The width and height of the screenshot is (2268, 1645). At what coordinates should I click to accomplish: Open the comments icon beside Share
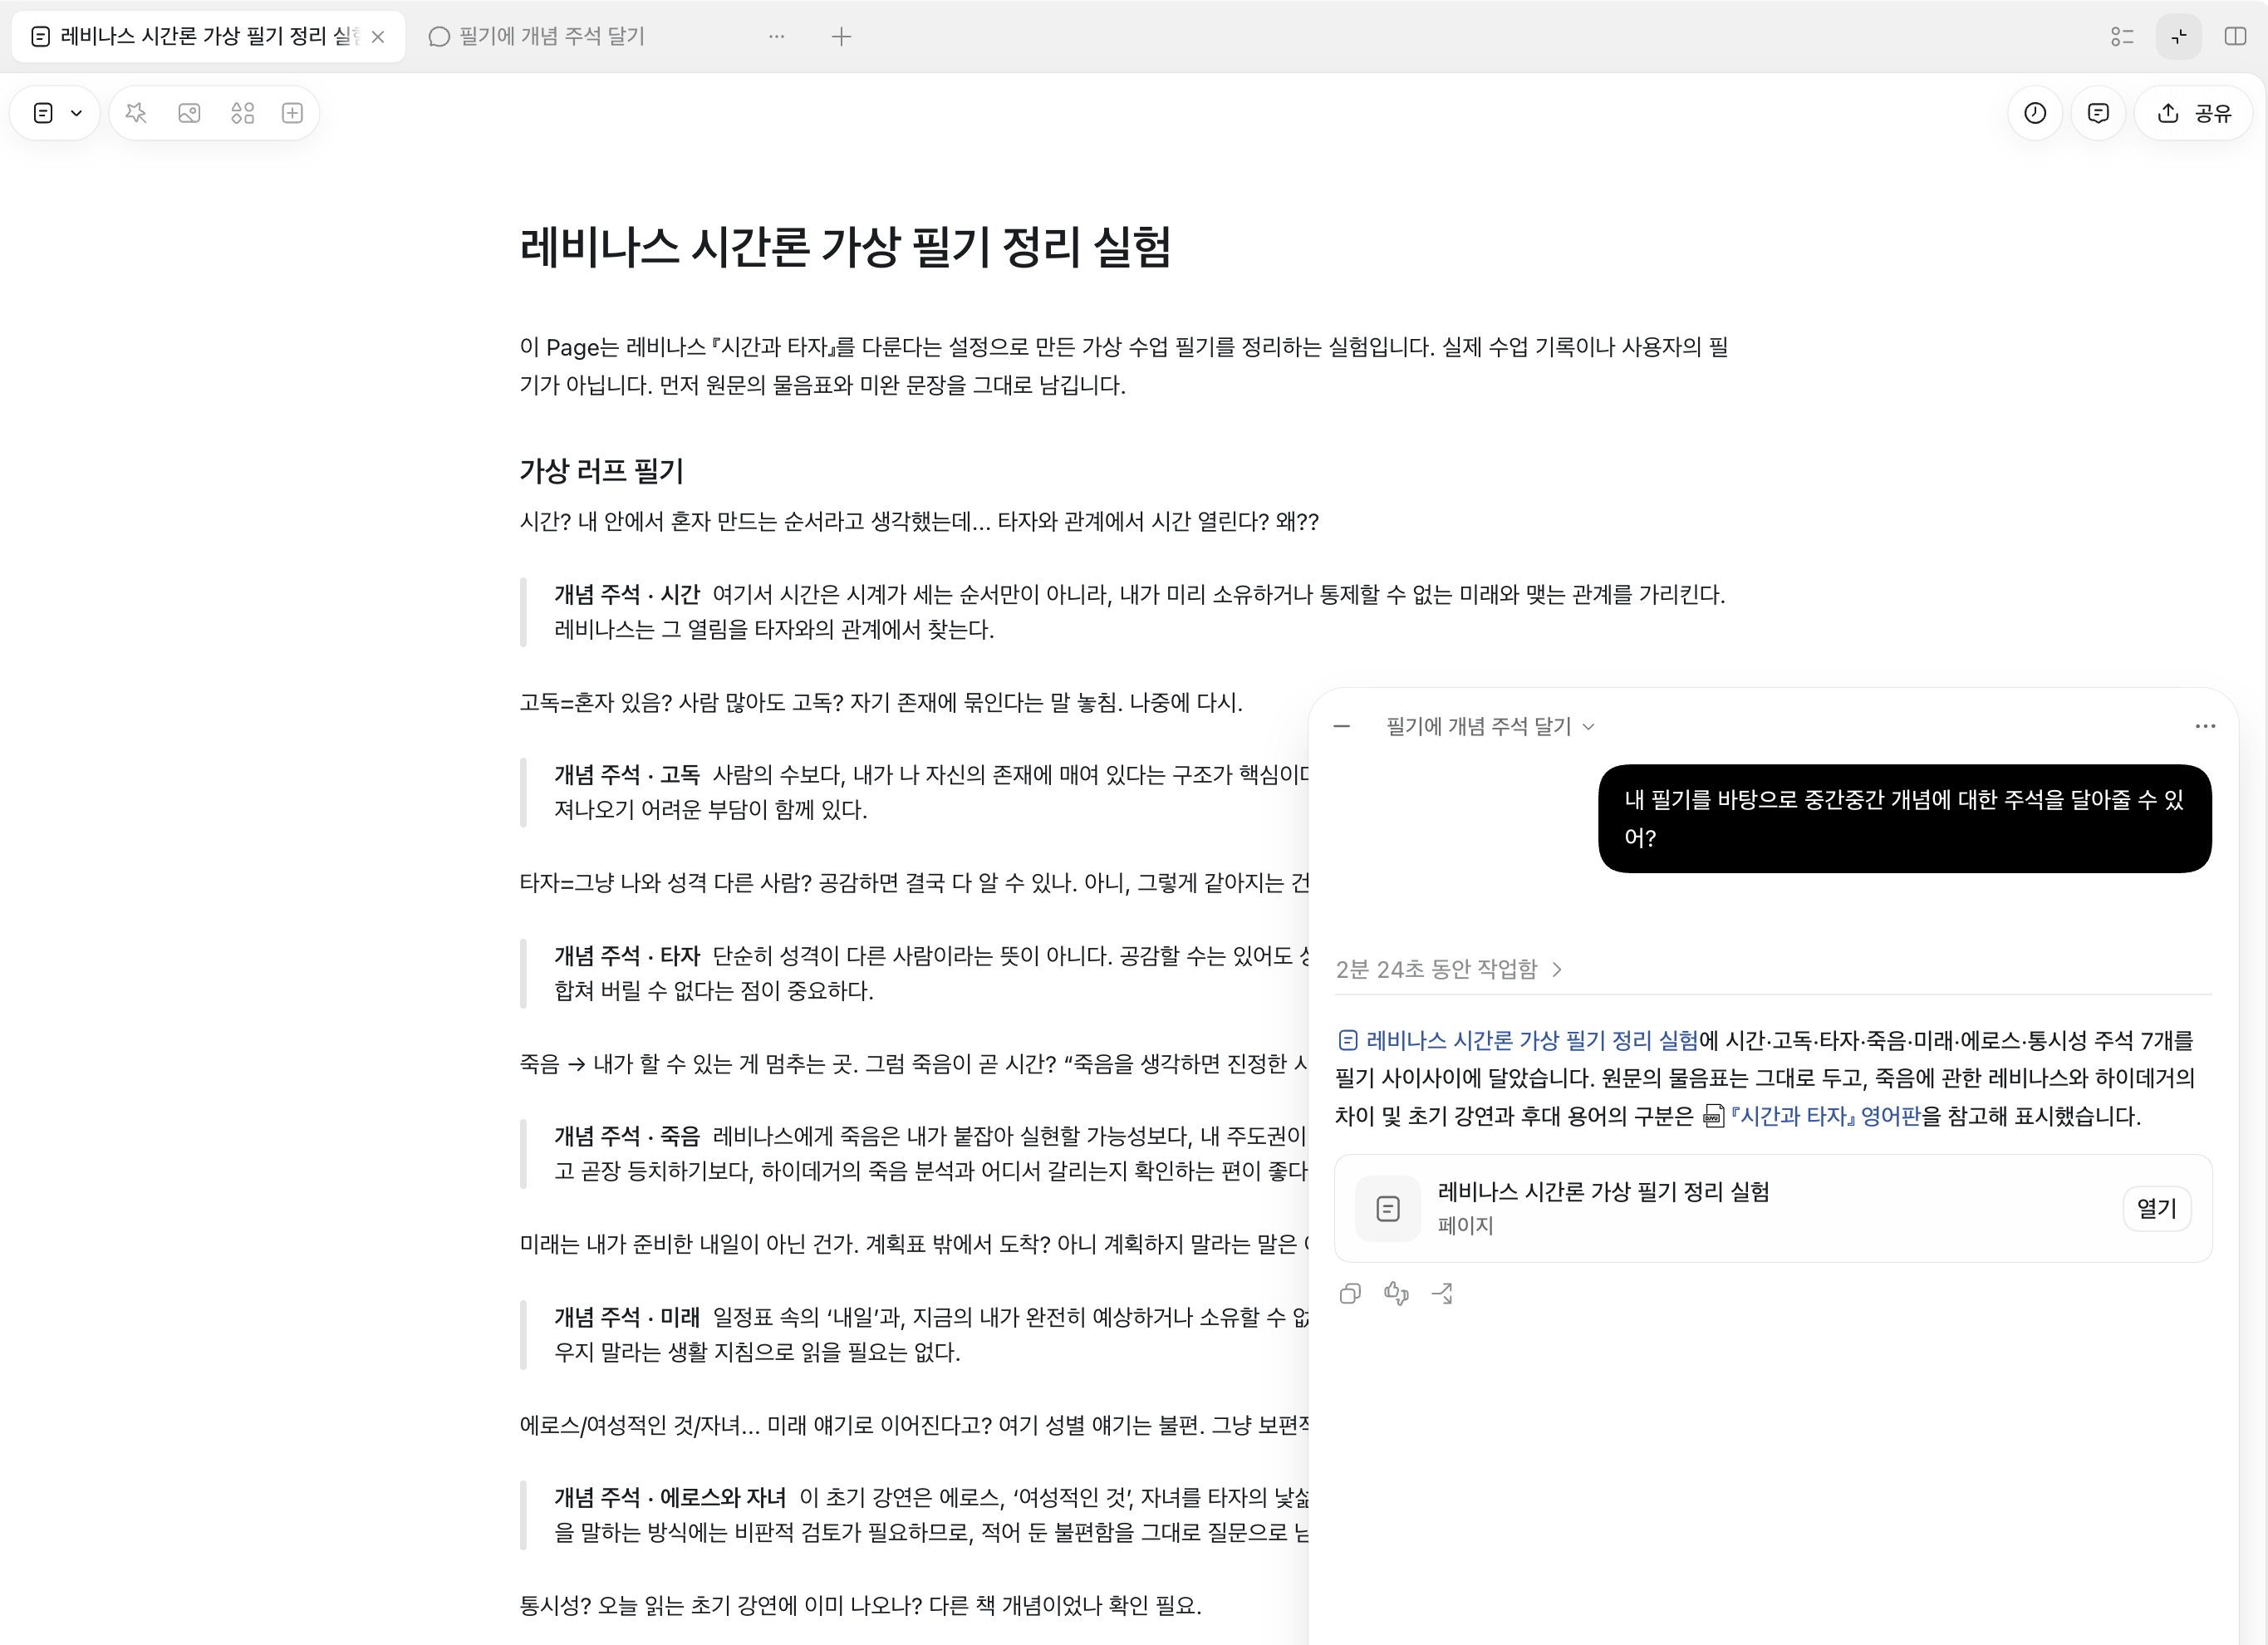[2097, 113]
